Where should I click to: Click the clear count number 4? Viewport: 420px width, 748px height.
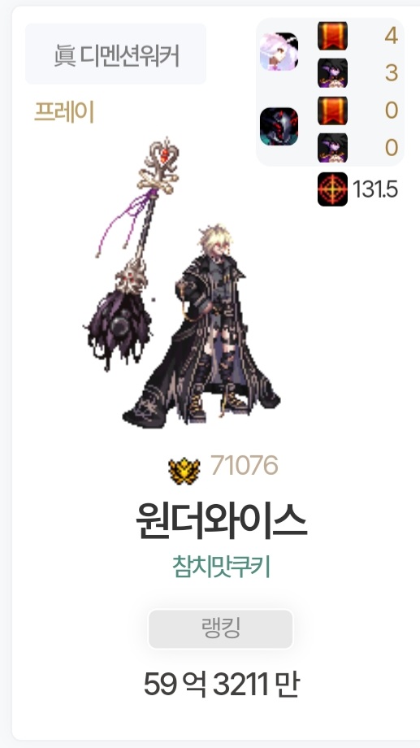point(392,36)
